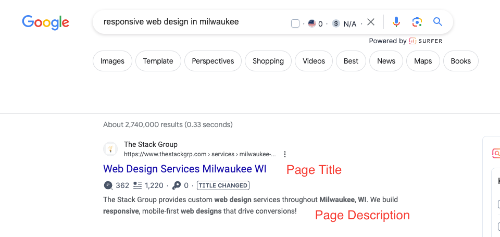Select the Maps filter chip
500x237 pixels.
pyautogui.click(x=423, y=61)
